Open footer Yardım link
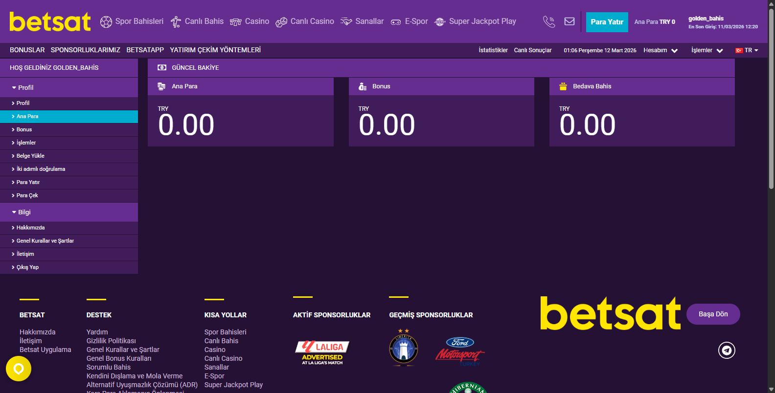This screenshot has width=775, height=393. [97, 332]
